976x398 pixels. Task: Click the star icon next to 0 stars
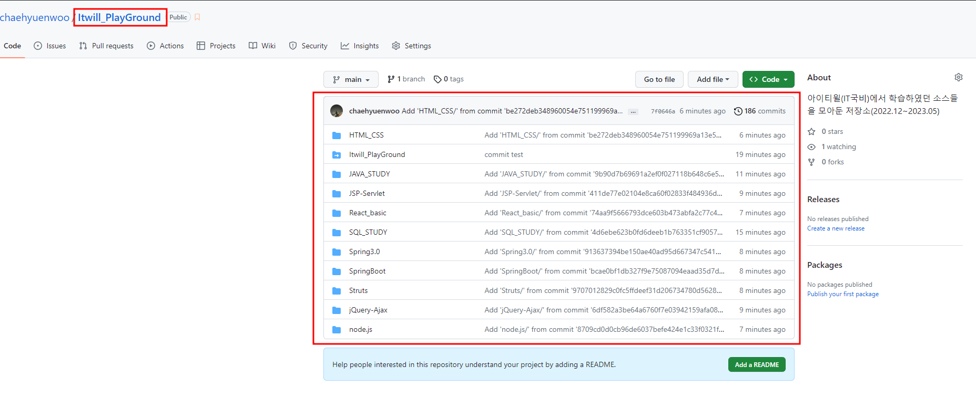tap(811, 132)
